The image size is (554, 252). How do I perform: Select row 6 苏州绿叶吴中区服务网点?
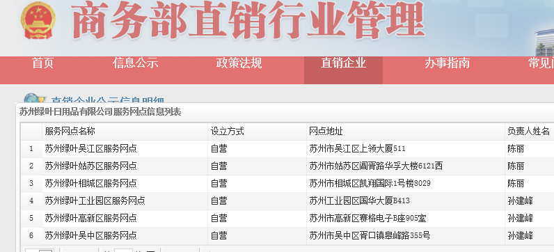pos(287,235)
